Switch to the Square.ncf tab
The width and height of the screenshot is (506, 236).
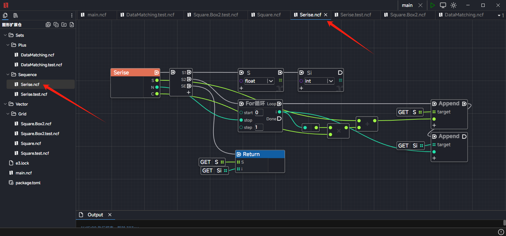269,15
